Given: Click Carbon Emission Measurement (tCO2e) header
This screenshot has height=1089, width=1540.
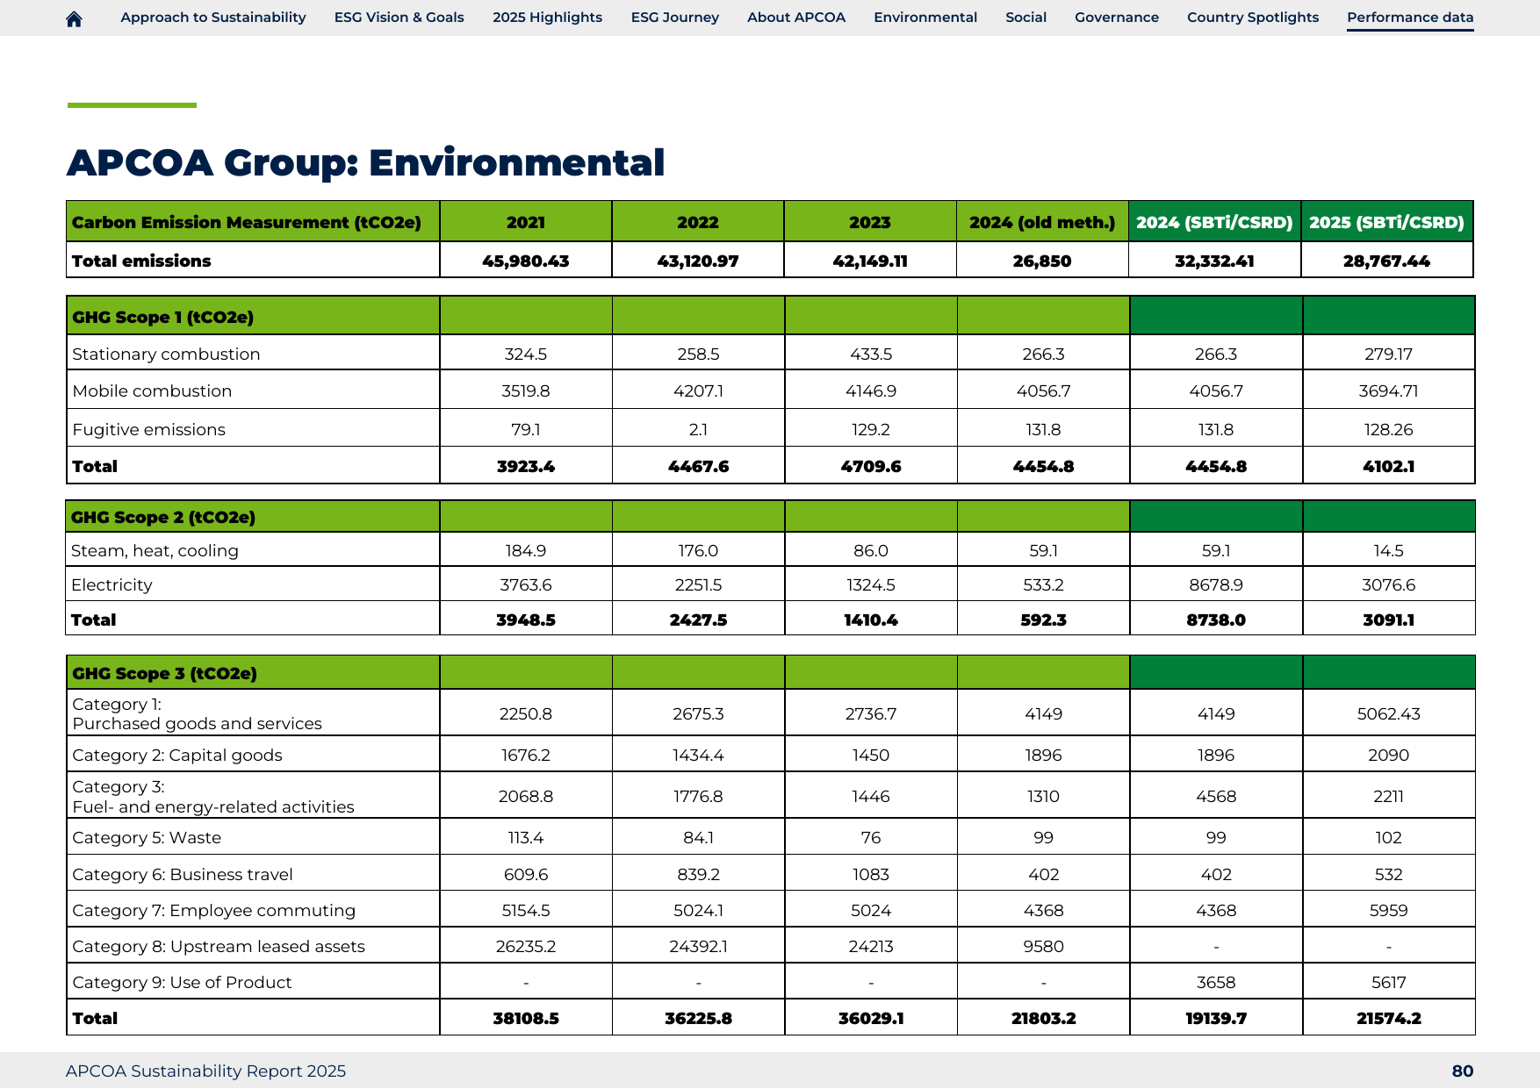Looking at the screenshot, I should [x=247, y=222].
